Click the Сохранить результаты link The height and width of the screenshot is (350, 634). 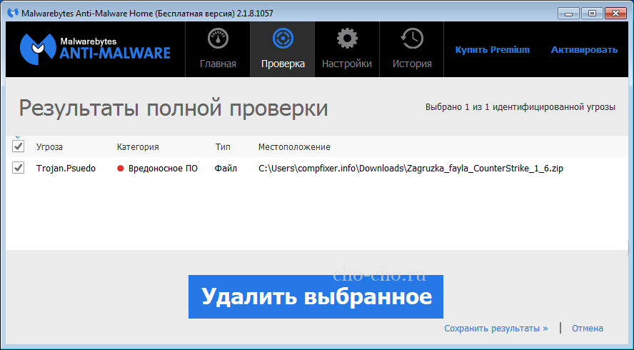pyautogui.click(x=495, y=329)
